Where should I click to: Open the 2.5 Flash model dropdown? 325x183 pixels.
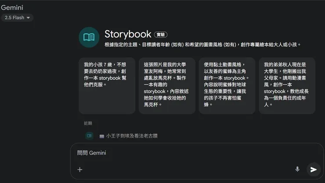coord(17,18)
